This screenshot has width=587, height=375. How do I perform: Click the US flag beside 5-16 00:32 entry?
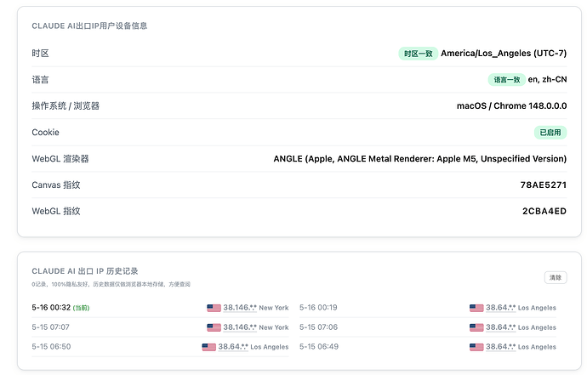(214, 308)
